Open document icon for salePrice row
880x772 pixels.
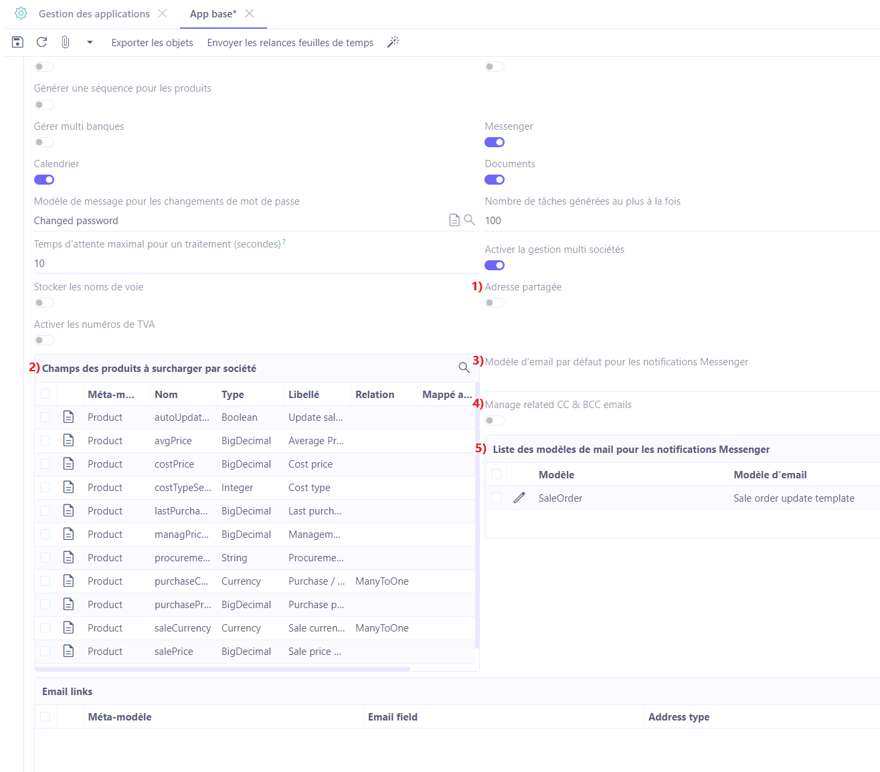point(68,651)
